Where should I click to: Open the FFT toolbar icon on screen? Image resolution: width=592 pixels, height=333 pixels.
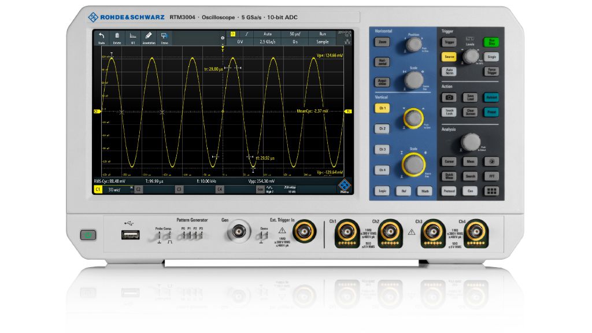(133, 38)
